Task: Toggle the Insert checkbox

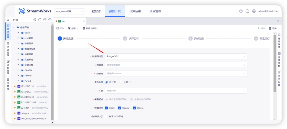Action: click(106, 108)
